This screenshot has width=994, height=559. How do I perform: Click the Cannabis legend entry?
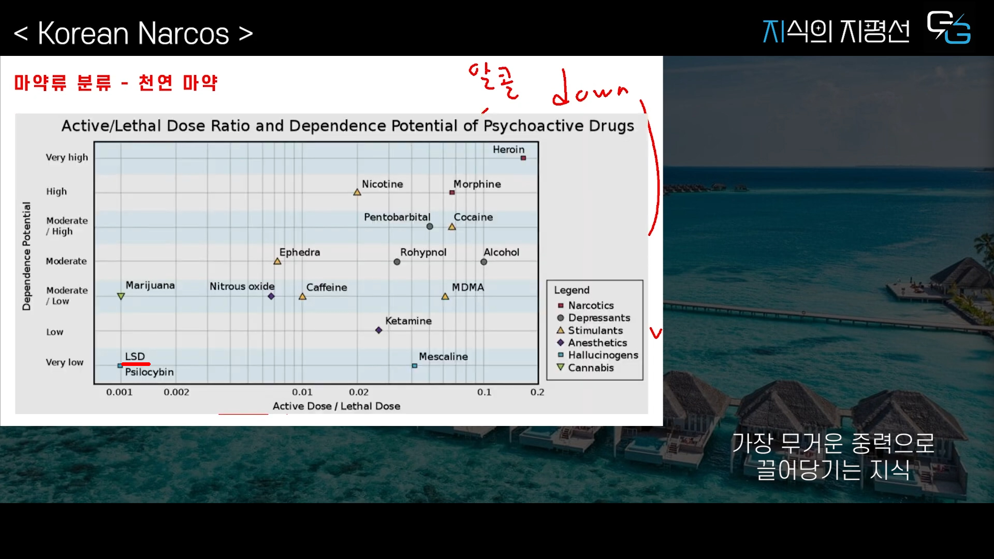pyautogui.click(x=590, y=368)
